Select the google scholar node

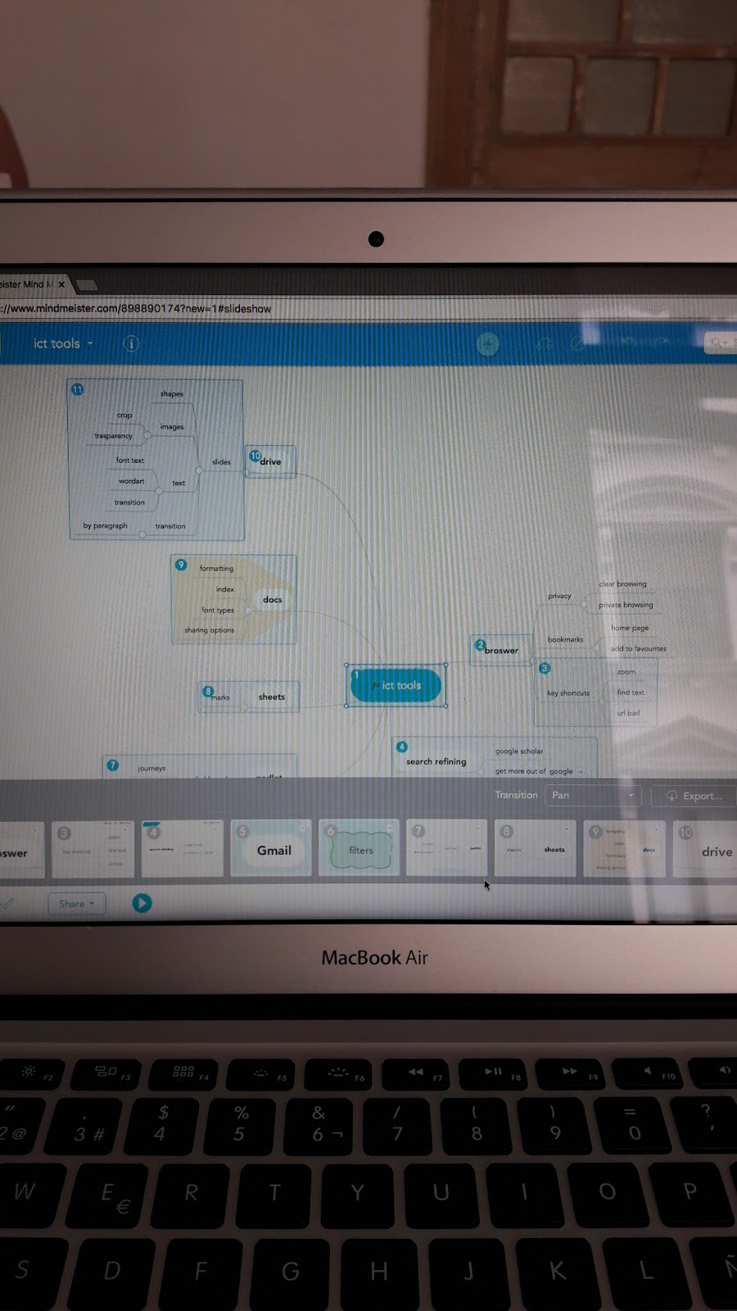tap(519, 751)
